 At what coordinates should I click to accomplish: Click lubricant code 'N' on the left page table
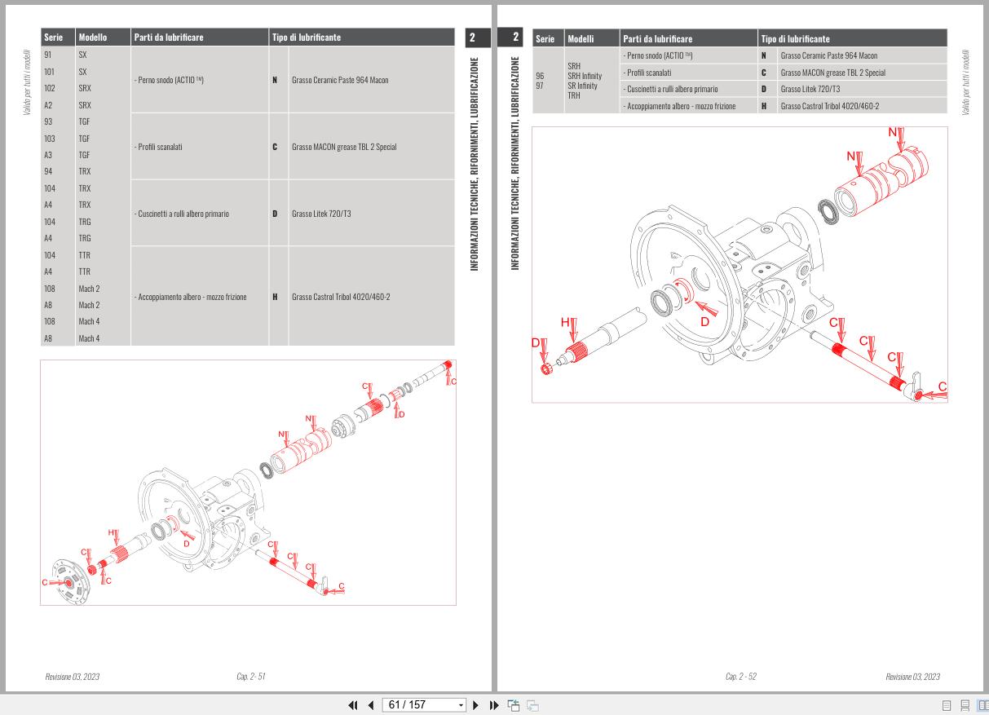(x=275, y=81)
